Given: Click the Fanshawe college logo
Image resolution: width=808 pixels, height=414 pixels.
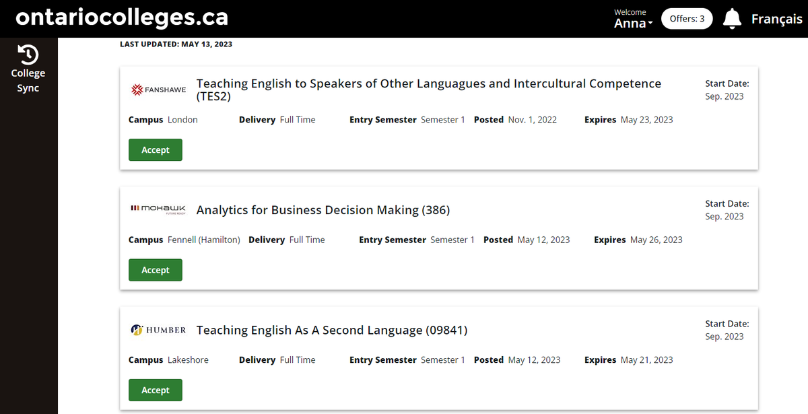Looking at the screenshot, I should click(158, 90).
